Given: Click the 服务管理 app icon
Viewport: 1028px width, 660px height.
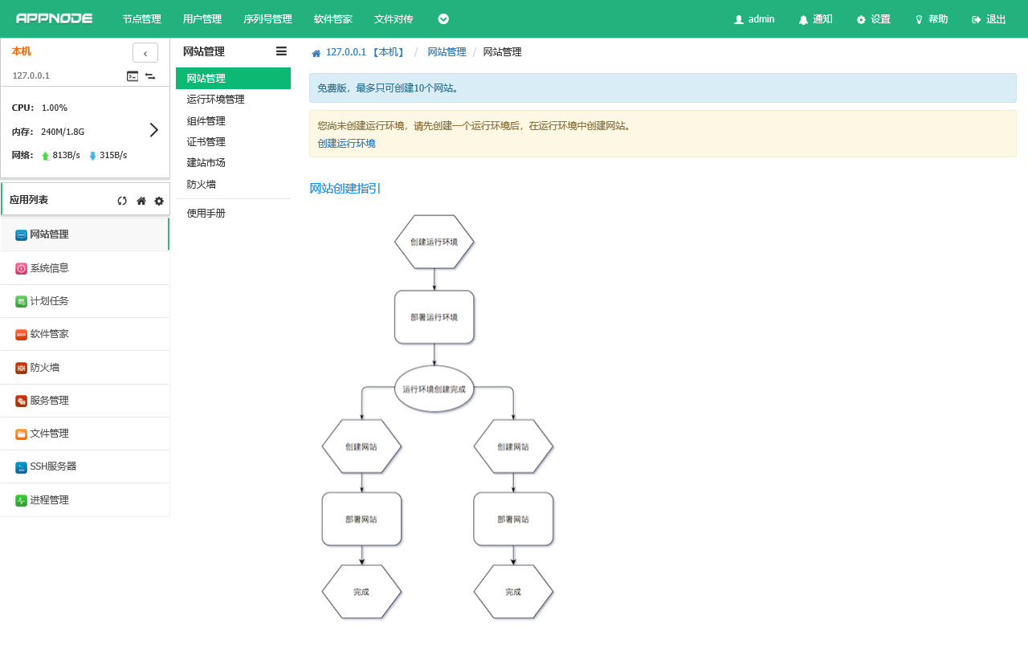Looking at the screenshot, I should (21, 401).
